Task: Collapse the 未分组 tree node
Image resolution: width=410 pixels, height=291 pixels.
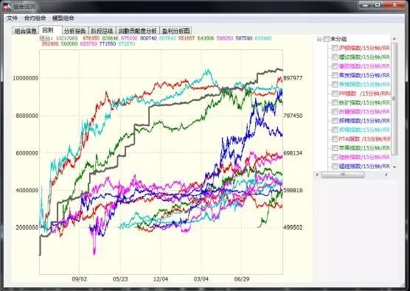Action: click(319, 39)
